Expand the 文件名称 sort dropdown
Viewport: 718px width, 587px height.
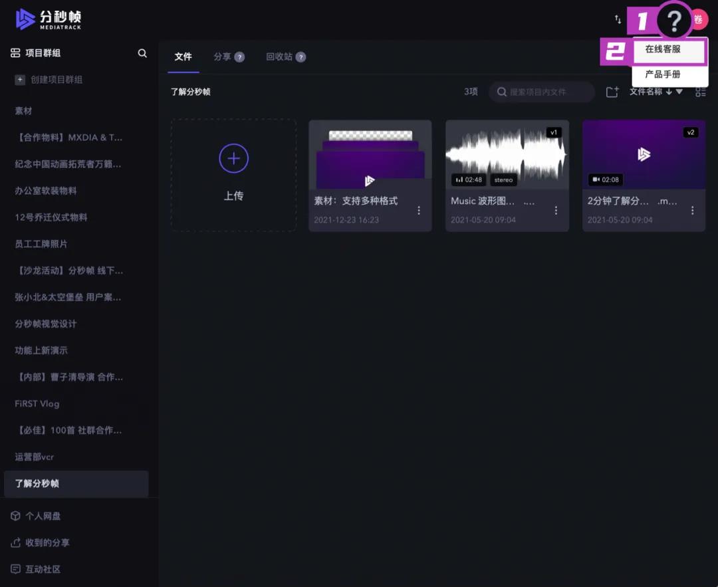[656, 92]
